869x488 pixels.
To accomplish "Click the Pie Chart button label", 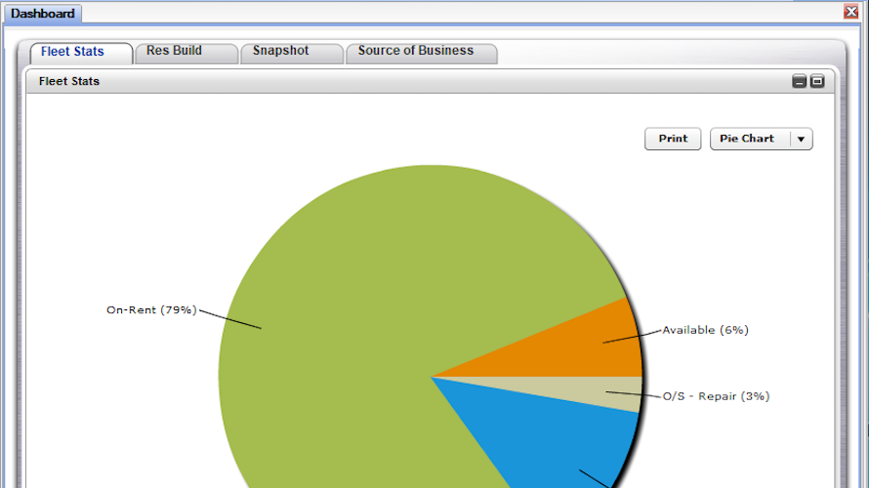I will 747,139.
